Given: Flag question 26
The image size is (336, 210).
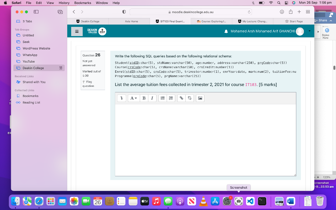Looking at the screenshot, I should point(88,84).
